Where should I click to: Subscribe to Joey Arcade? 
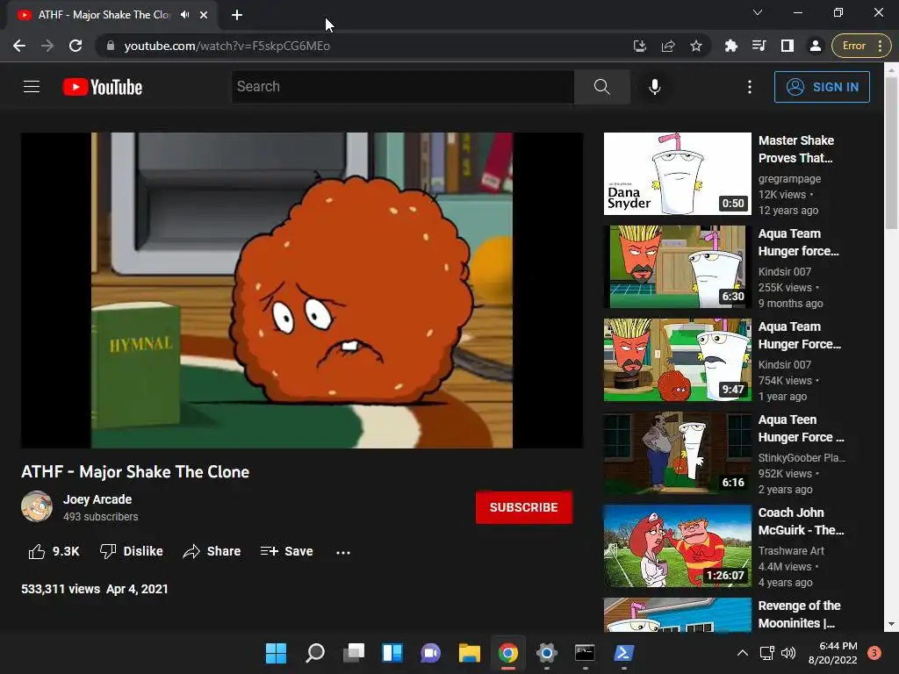[523, 507]
